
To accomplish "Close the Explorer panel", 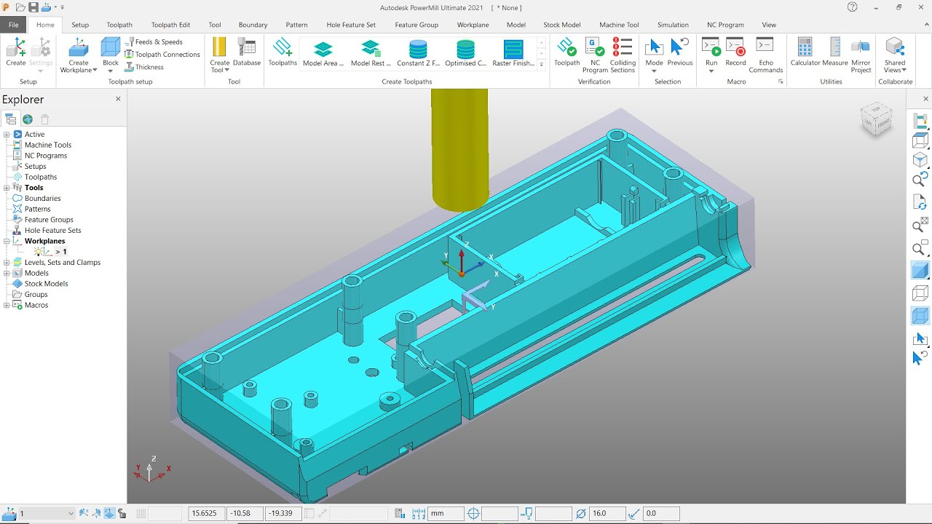I will pos(118,99).
